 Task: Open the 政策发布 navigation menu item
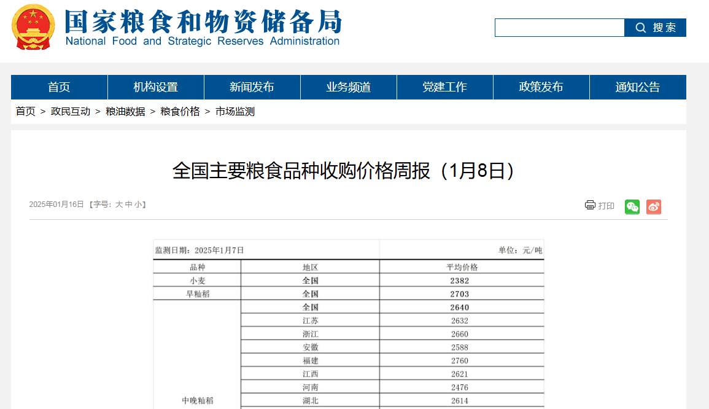(x=541, y=87)
